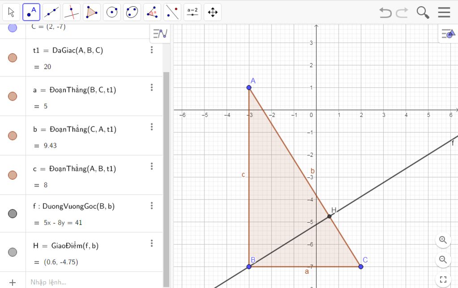Click the Nhập lệnh input field
The width and height of the screenshot is (458, 288).
point(93,282)
